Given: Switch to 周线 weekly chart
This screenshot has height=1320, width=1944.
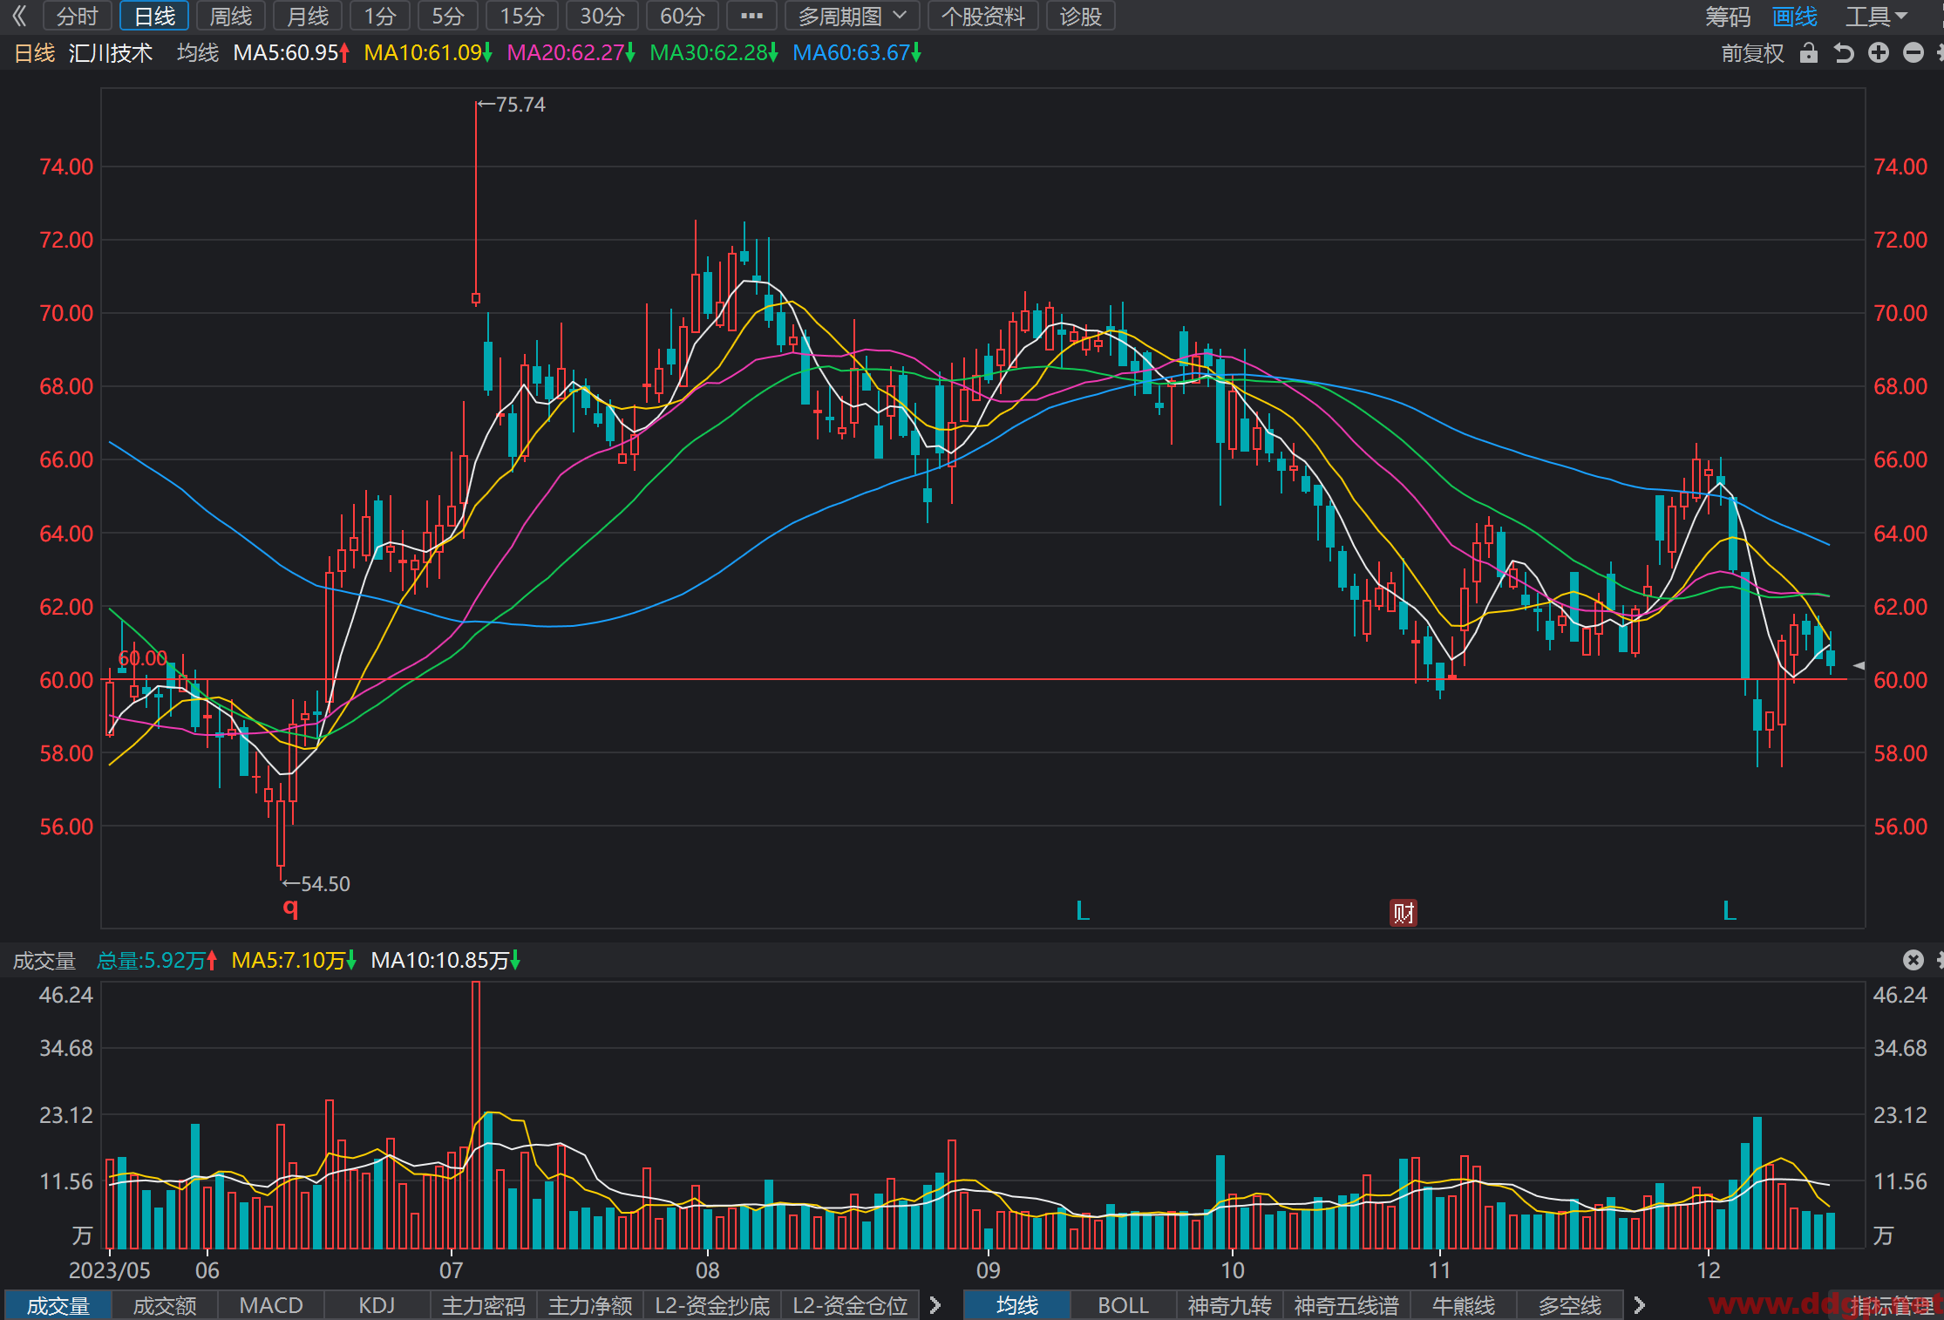Looking at the screenshot, I should click(x=231, y=16).
